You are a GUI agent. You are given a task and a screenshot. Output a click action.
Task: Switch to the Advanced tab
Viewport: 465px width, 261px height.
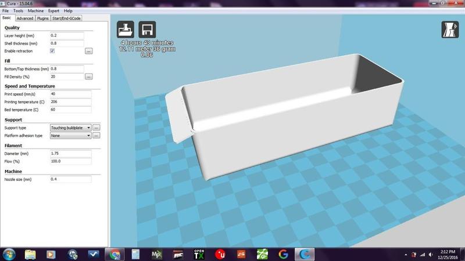click(25, 19)
